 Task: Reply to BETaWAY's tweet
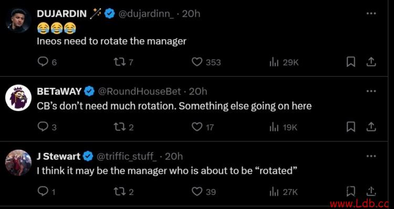[42, 127]
